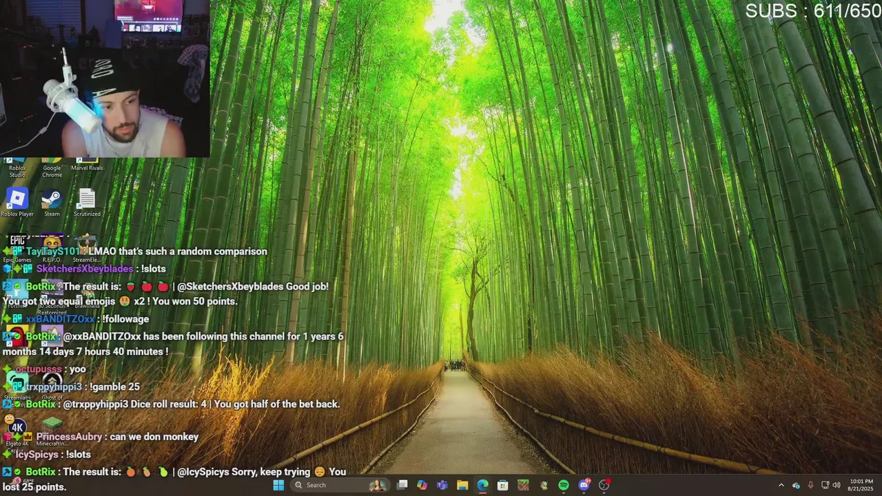The image size is (882, 496).
Task: Open Epic Games desktop shortcut
Action: pos(17,249)
